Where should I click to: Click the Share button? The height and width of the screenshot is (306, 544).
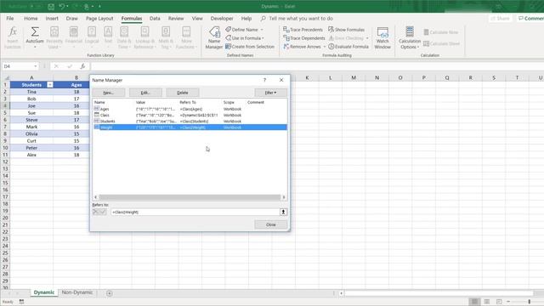coord(501,19)
